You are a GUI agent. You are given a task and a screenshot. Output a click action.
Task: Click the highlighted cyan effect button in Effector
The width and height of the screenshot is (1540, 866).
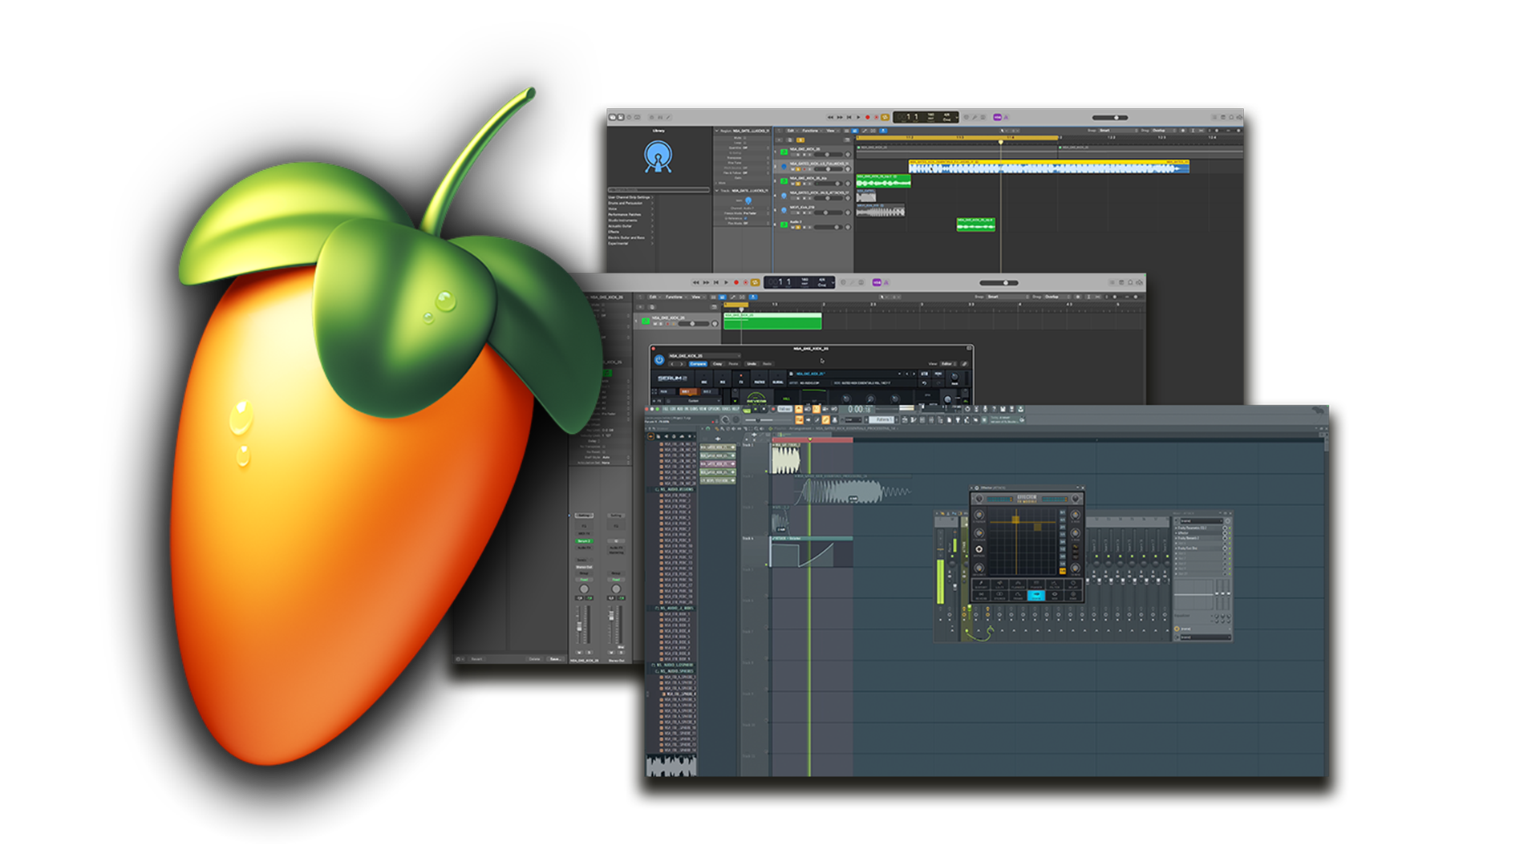point(1035,594)
